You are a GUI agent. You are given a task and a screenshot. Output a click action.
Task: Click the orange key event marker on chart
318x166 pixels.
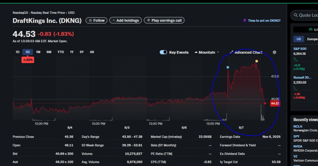(x=257, y=61)
